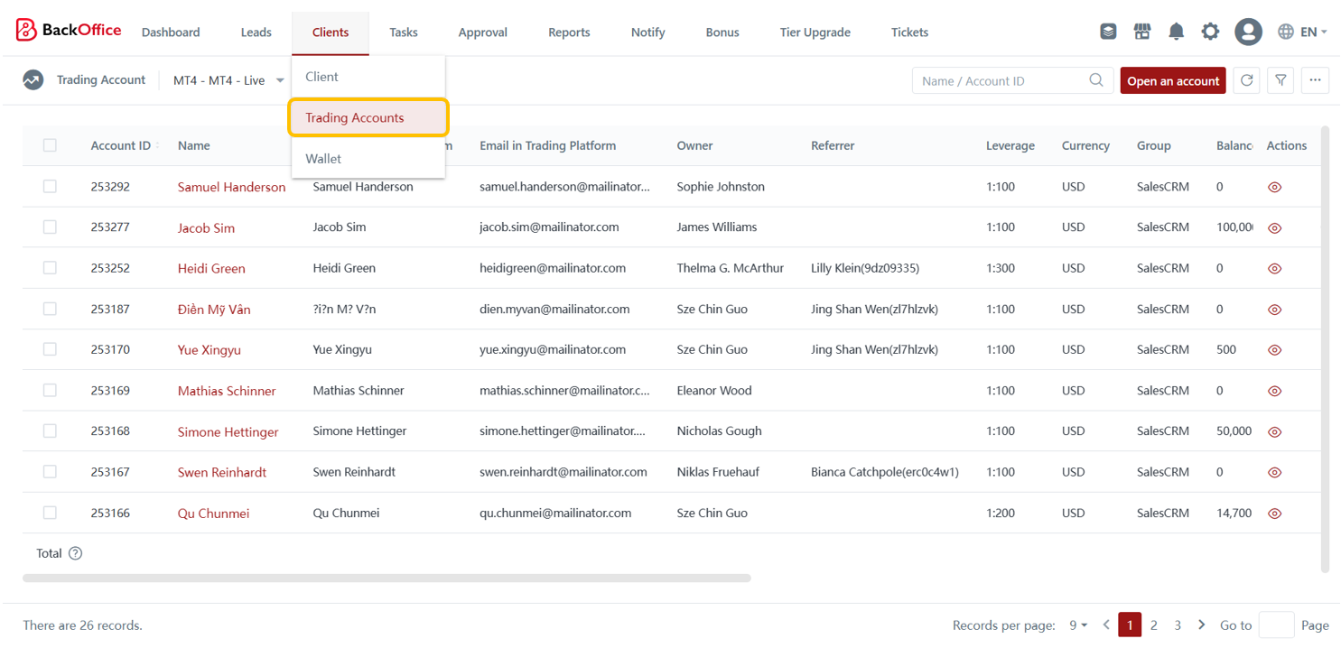Screen dimensions: 1341x648
Task: Open settings via the gear icon
Action: (1210, 32)
